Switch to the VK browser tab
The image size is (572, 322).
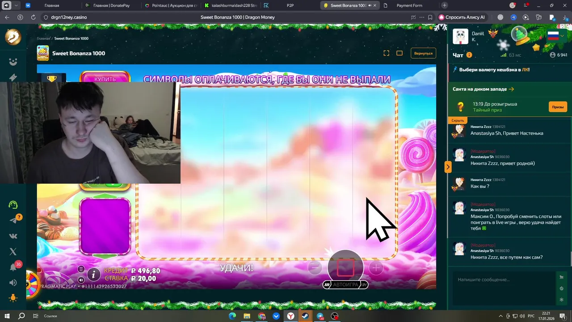click(28, 5)
